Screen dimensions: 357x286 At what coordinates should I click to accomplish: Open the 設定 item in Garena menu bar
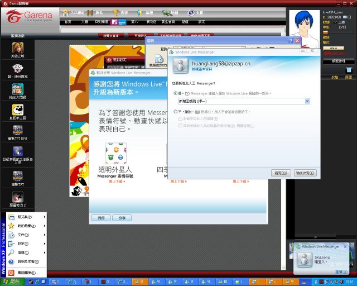tap(202, 22)
